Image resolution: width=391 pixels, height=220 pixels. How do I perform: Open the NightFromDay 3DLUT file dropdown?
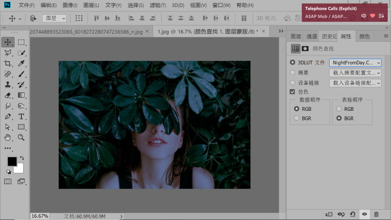click(x=355, y=62)
